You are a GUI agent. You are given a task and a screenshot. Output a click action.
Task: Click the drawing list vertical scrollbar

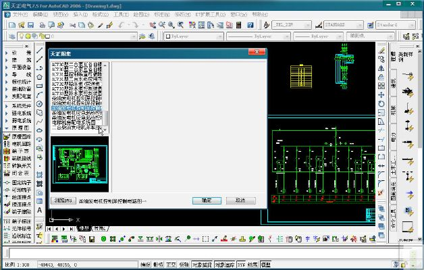(105, 94)
